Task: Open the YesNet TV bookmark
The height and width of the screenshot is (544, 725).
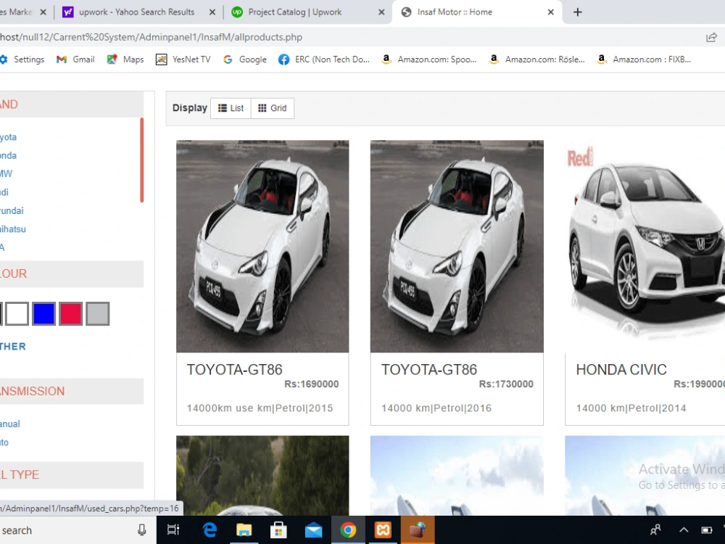Action: 183,59
